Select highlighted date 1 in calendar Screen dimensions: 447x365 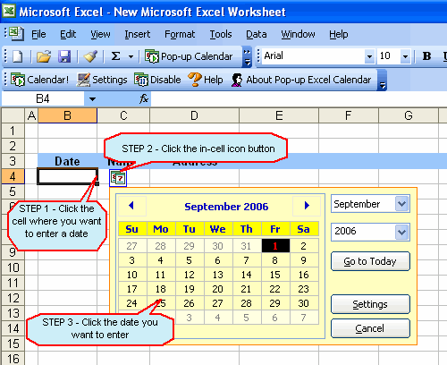point(275,246)
